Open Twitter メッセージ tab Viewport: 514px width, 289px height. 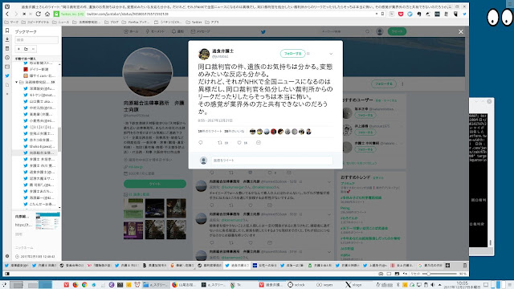pos(200,31)
